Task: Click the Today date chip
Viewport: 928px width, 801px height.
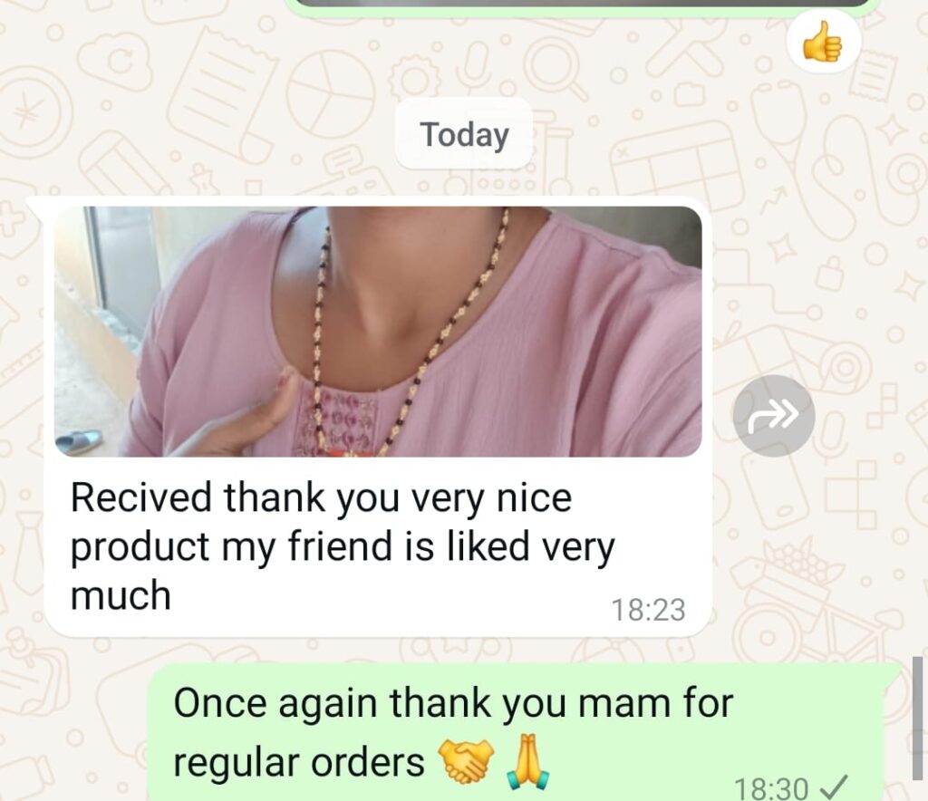Action: [465, 134]
